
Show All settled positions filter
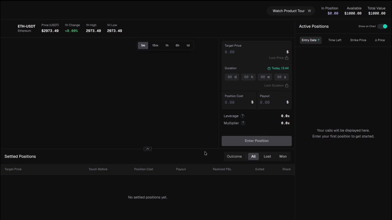pyautogui.click(x=253, y=156)
